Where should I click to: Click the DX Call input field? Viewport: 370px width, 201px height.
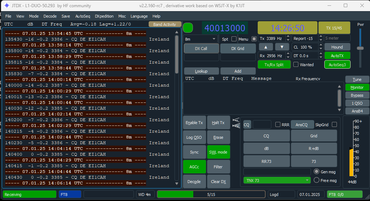click(201, 57)
